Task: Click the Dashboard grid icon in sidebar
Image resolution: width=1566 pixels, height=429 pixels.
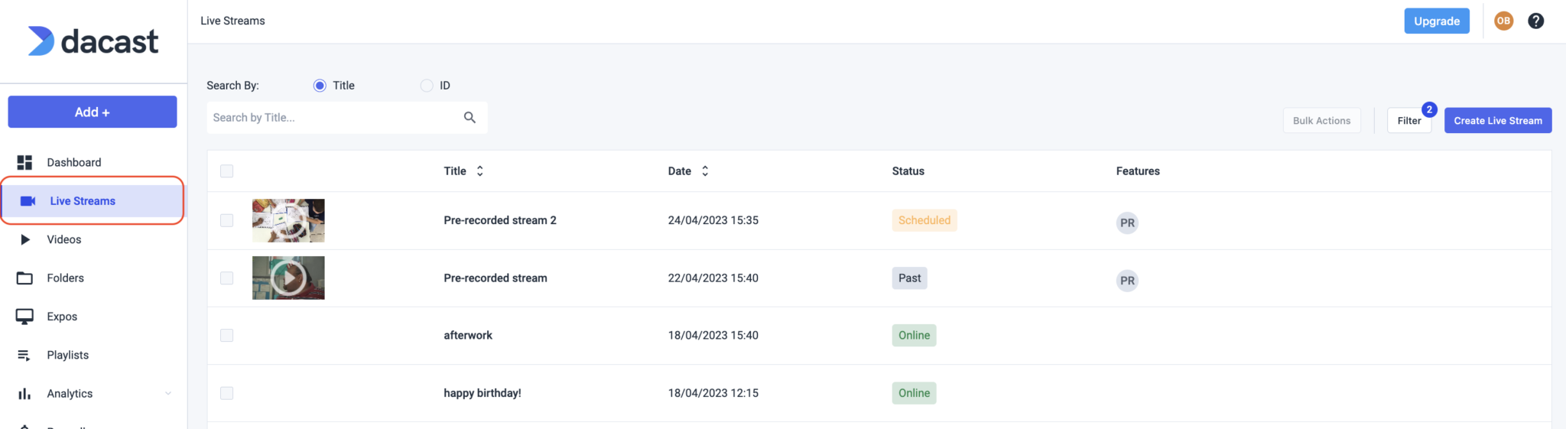Action: coord(24,162)
